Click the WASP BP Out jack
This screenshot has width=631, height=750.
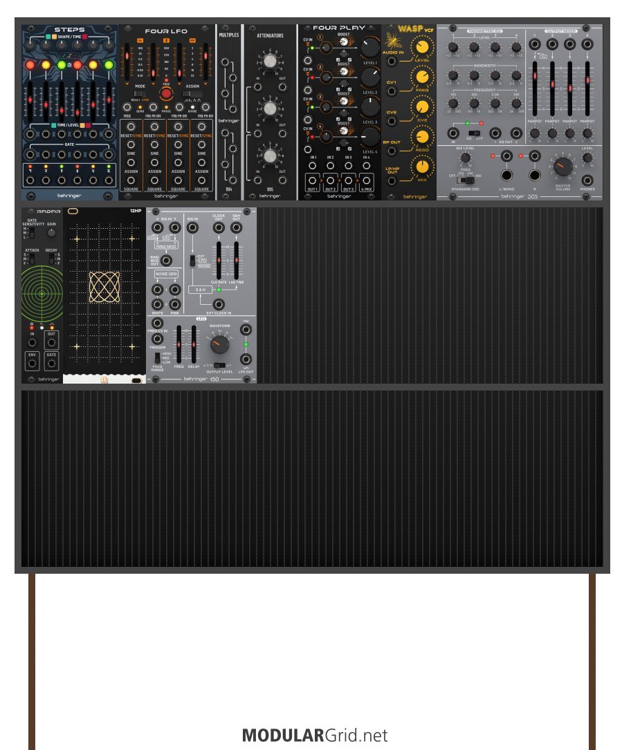tap(392, 151)
